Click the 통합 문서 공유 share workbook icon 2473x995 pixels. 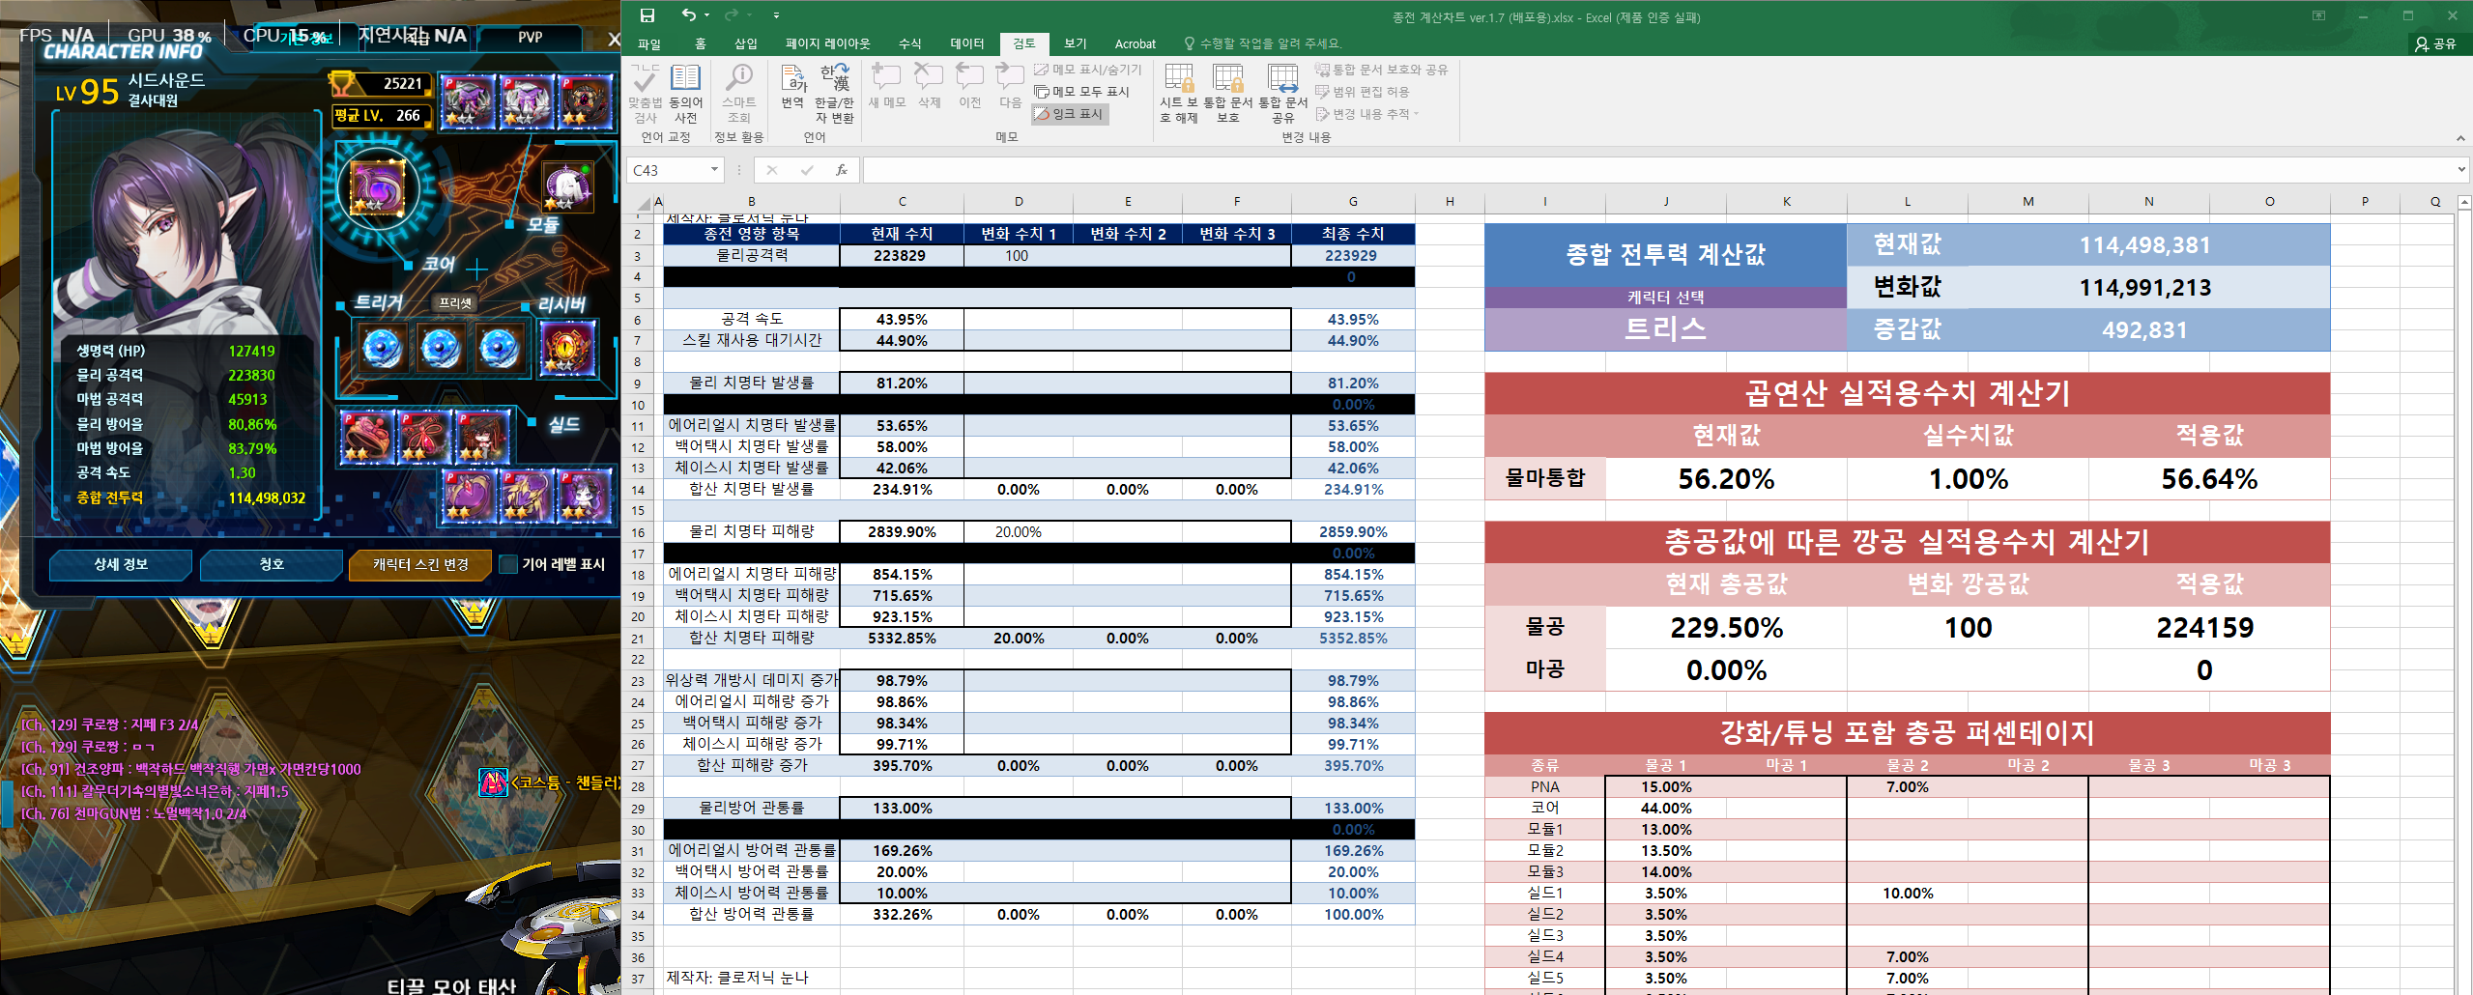[x=1282, y=94]
